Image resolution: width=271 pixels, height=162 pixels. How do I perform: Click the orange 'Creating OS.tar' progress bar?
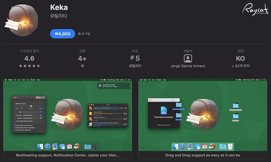click(x=108, y=114)
